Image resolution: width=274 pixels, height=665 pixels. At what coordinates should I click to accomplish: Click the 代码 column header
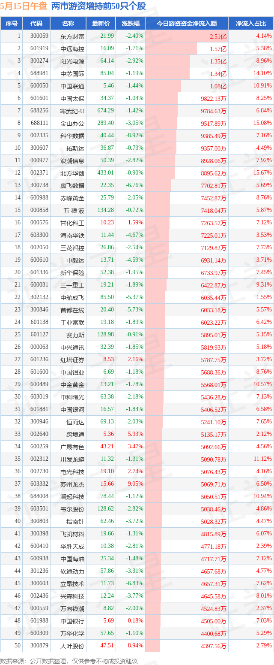click(x=36, y=24)
